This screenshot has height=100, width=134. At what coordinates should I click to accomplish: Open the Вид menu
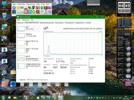point(32,20)
